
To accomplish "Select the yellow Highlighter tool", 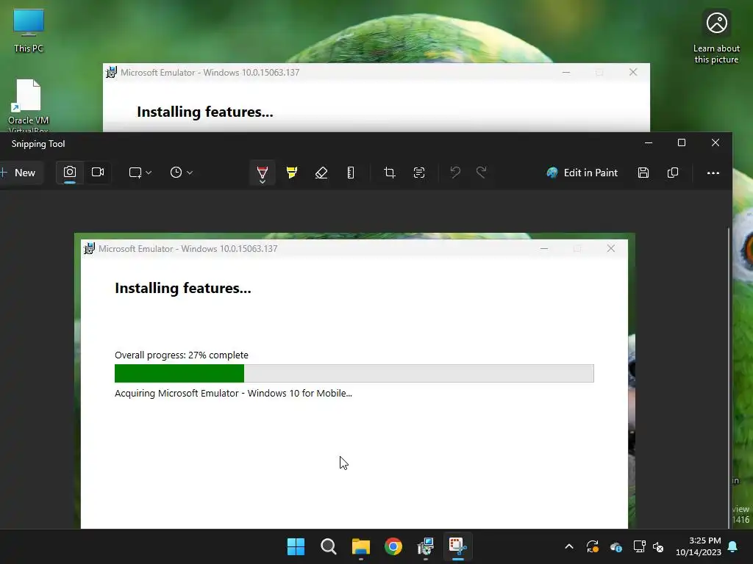I will click(x=291, y=173).
